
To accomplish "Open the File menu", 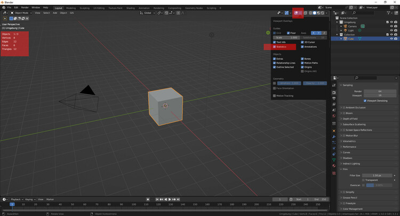I will pyautogui.click(x=9, y=7).
